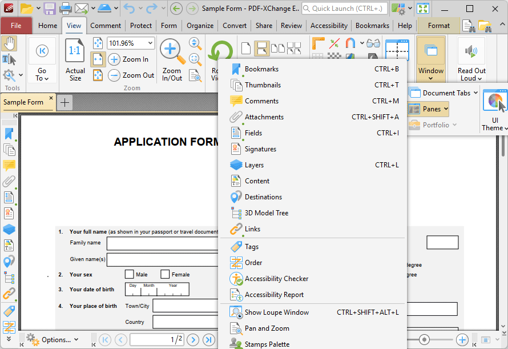
Task: Select Accessibility Checker menu entry
Action: (314, 279)
